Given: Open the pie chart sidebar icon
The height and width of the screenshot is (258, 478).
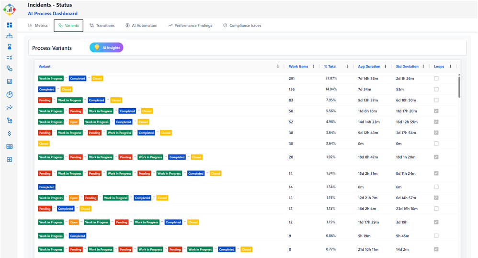Looking at the screenshot, I should click(10, 94).
